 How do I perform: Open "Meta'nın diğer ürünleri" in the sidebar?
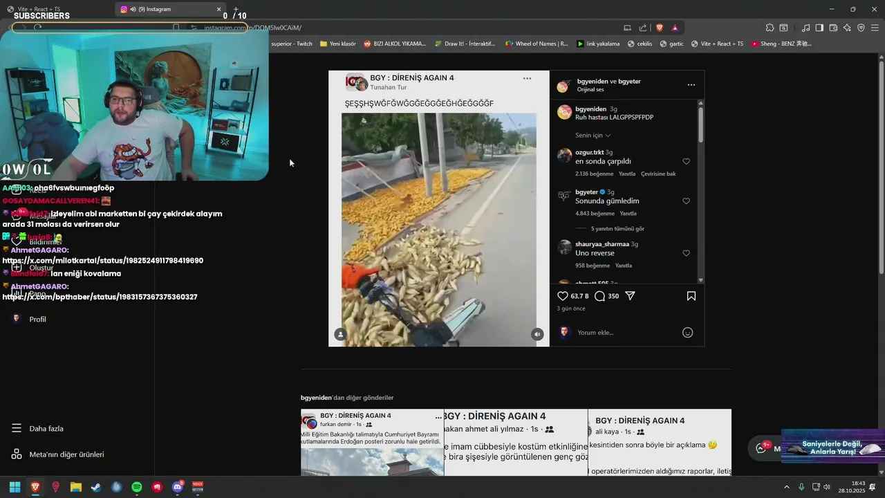tap(58, 454)
